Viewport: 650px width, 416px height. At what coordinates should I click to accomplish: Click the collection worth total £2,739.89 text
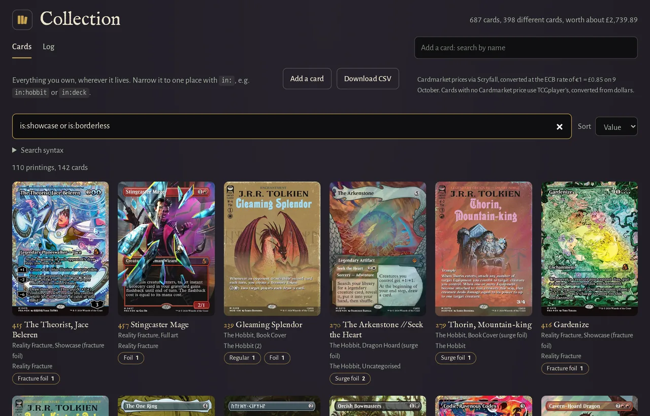point(554,20)
